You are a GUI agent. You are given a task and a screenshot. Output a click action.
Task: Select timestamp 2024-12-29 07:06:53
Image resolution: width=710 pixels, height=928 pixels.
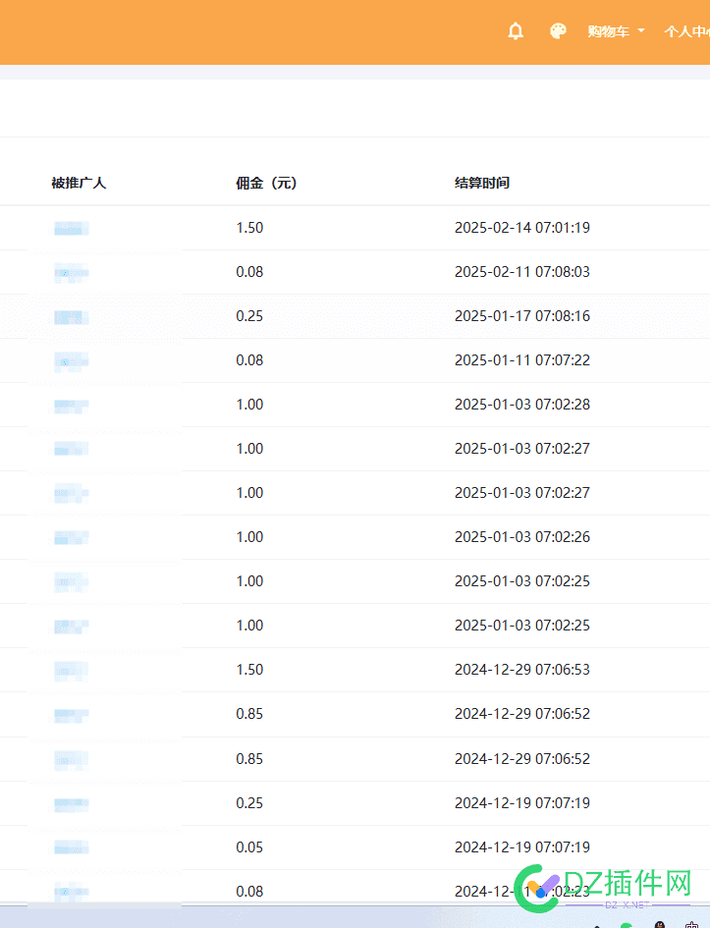click(x=522, y=670)
